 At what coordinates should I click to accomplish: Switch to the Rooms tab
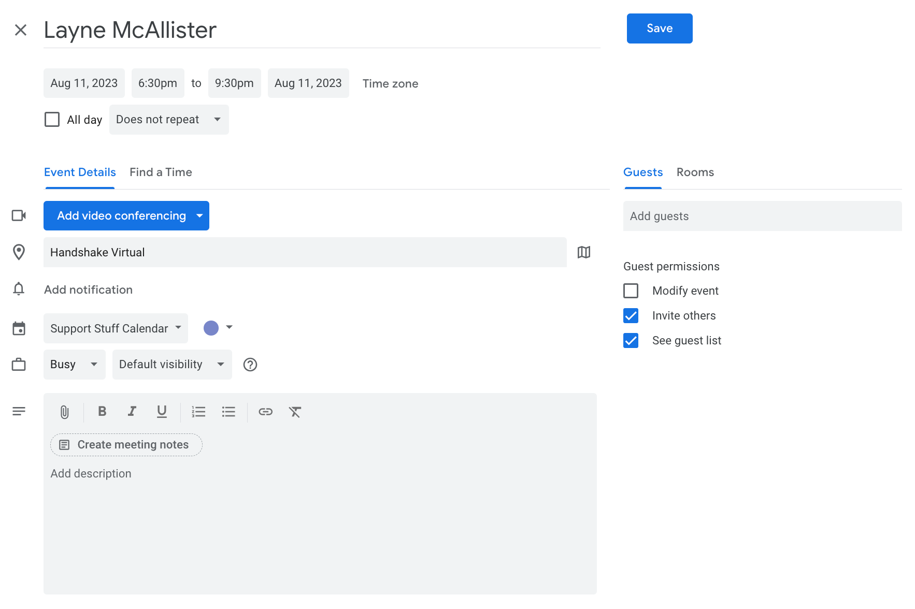click(x=695, y=172)
